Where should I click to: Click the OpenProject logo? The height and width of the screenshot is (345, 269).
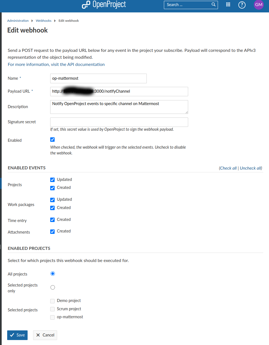tap(104, 5)
